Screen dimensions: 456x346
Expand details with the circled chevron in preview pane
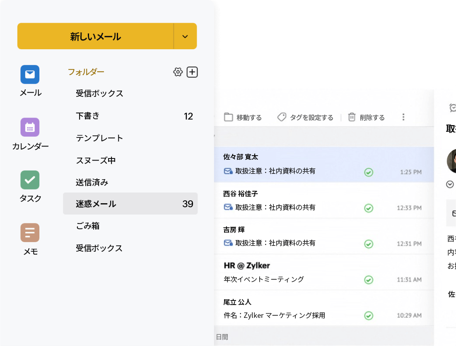[x=450, y=184]
